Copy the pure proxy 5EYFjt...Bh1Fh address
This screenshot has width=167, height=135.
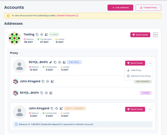(x=55, y=62)
